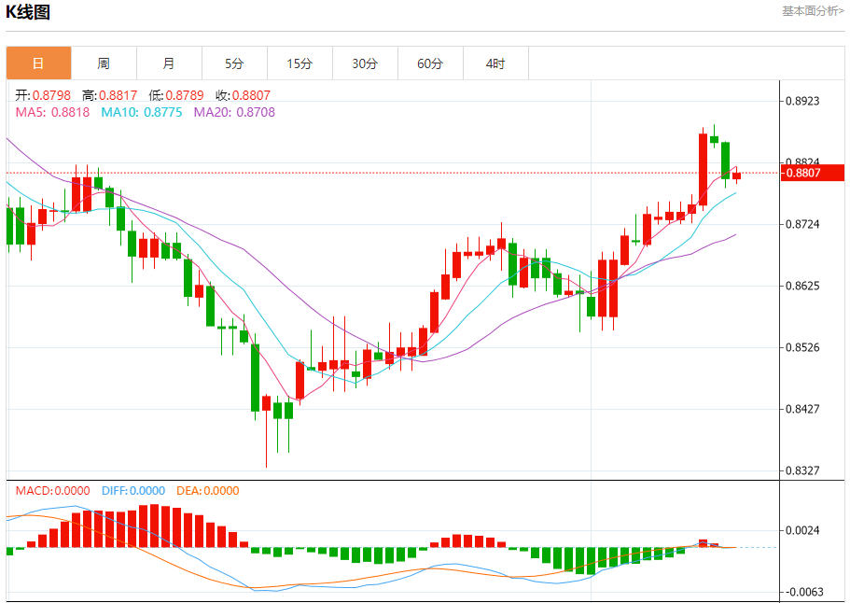Image resolution: width=850 pixels, height=603 pixels.
Task: Select the 日 daily chart tab
Action: click(x=38, y=63)
